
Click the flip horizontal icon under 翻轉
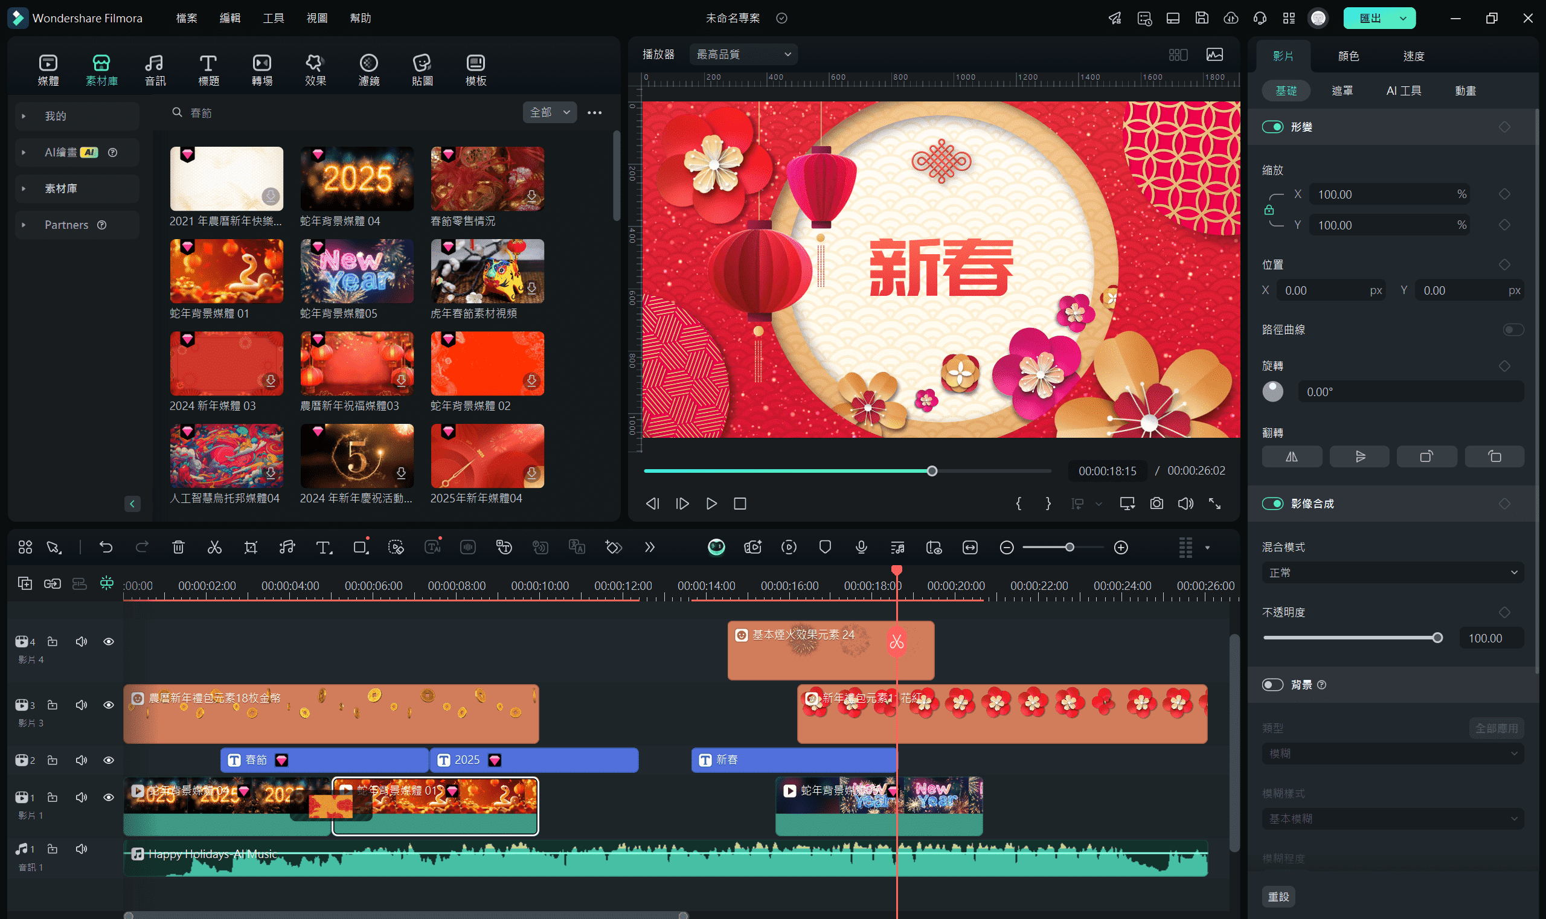[x=1292, y=456]
